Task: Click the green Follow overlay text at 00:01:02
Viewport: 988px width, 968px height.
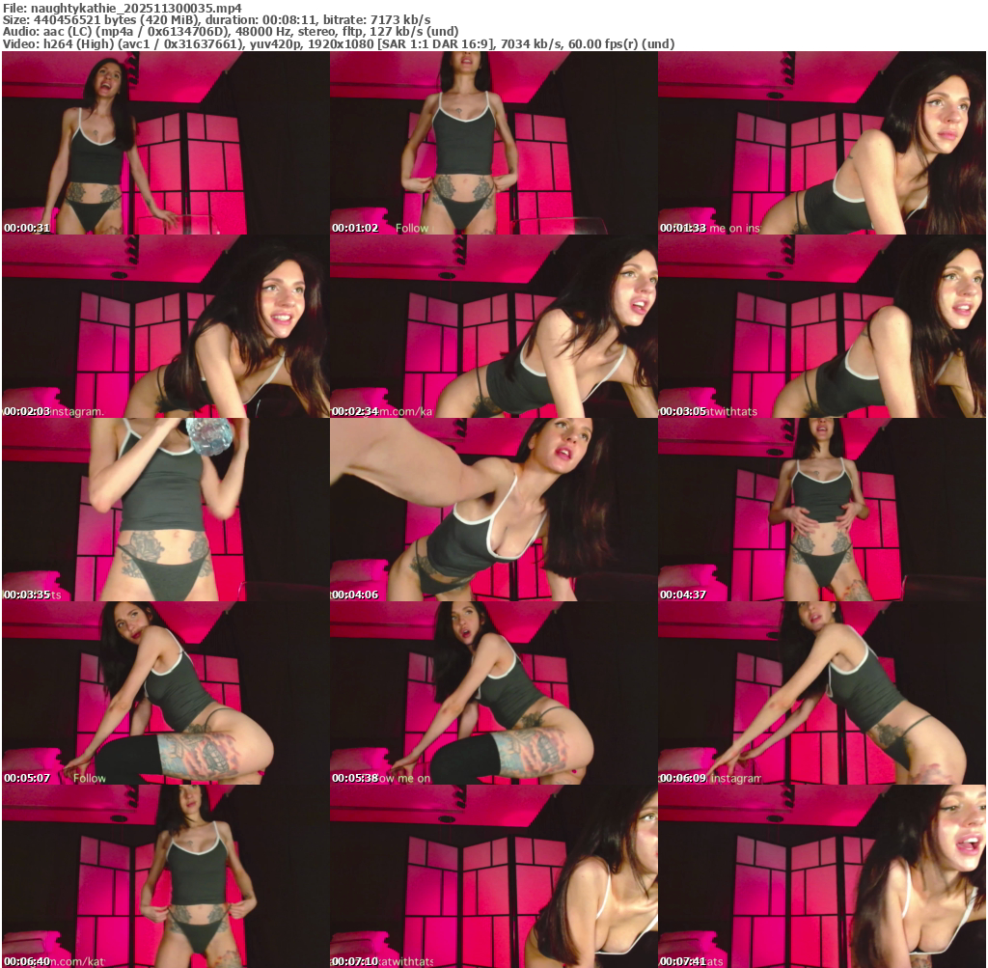Action: click(x=412, y=229)
